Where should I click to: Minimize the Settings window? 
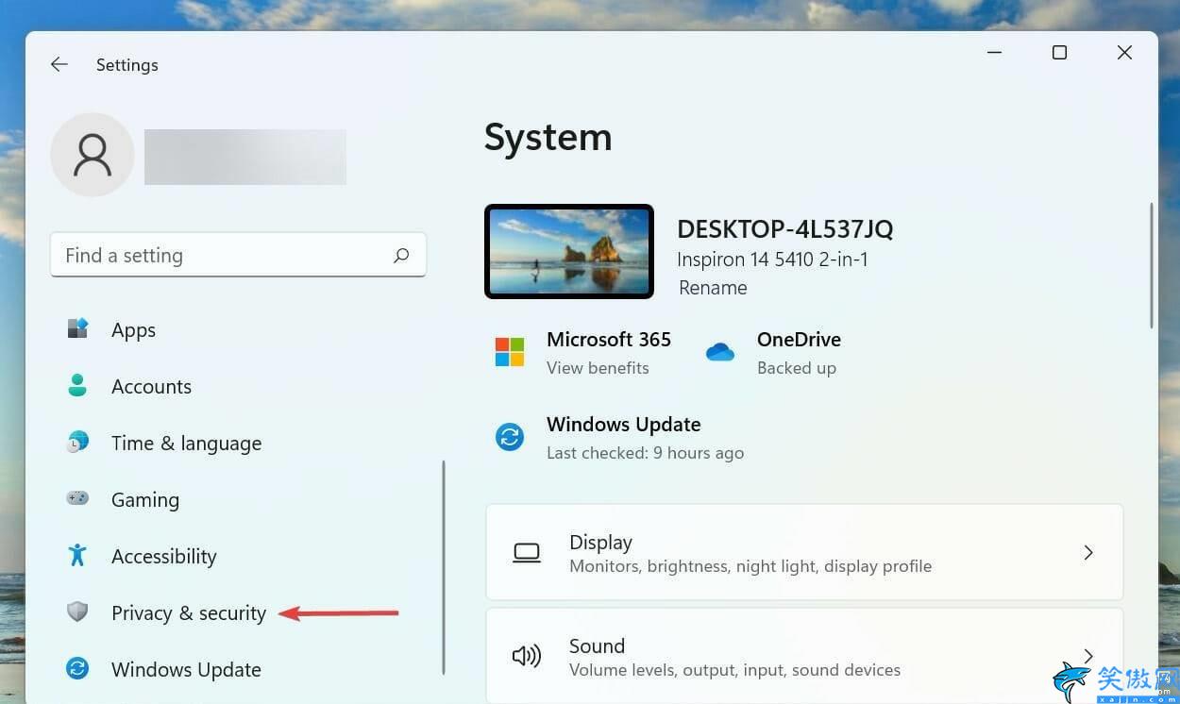(995, 53)
